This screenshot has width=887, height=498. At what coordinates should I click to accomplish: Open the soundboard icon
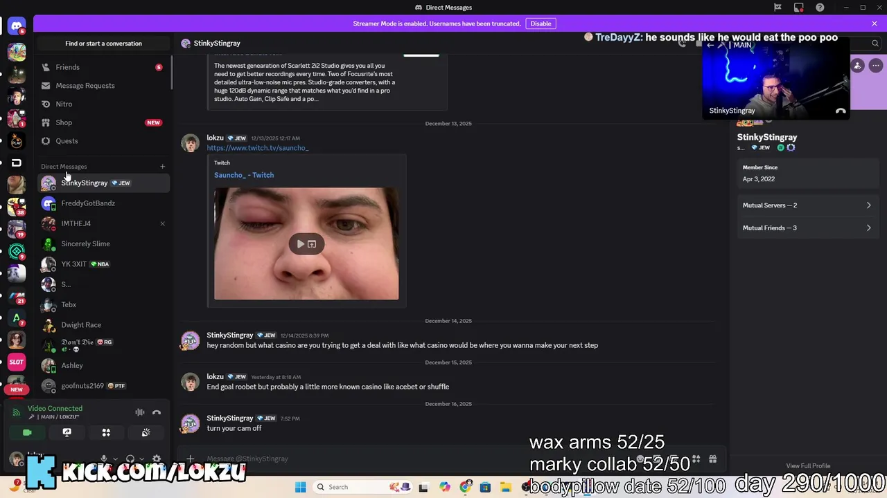[146, 432]
